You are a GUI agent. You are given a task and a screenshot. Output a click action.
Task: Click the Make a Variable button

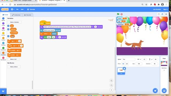tap(14, 22)
